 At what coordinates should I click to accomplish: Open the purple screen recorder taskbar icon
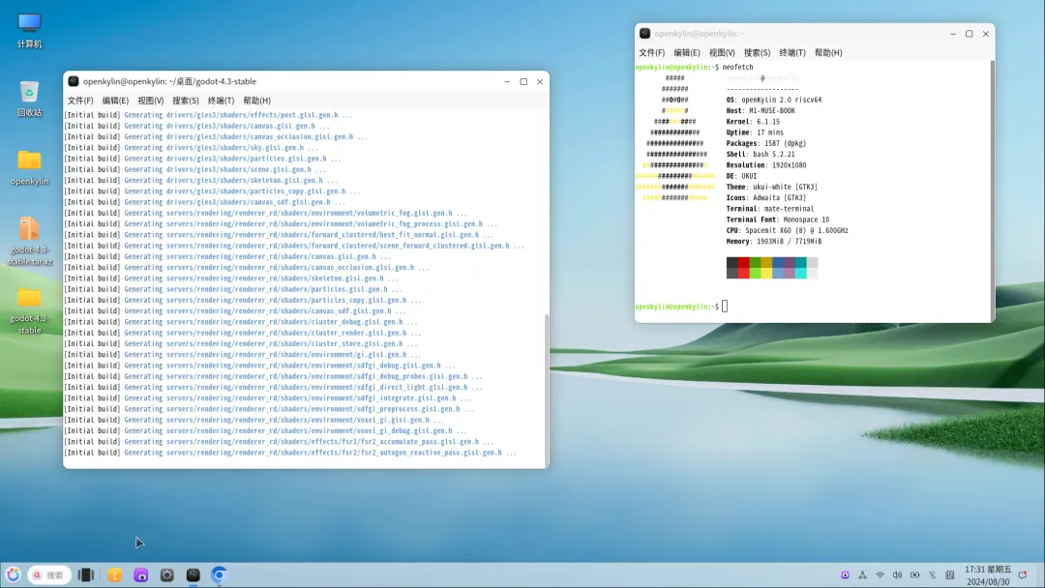pyautogui.click(x=140, y=574)
